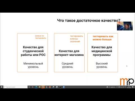Launch Microsoft Edge from taskbar
Screen dimensions: 135x101
coord(36,87)
